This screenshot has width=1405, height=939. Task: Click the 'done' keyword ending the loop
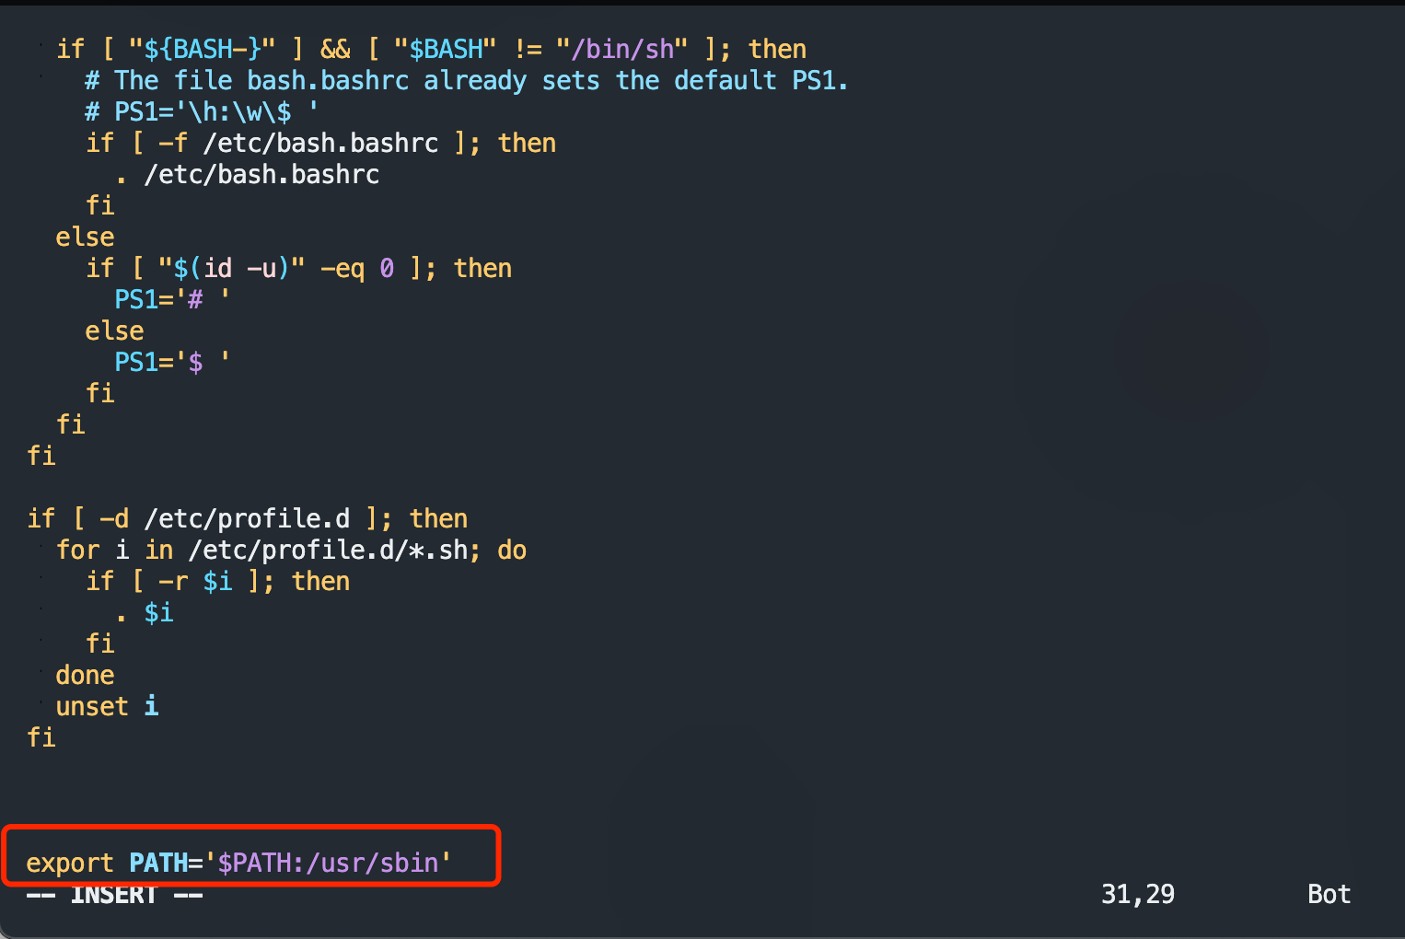(x=85, y=675)
